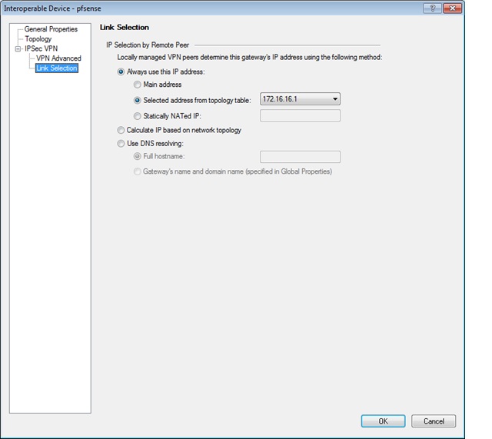Open the VPN Advanced page
This screenshot has height=439, width=492.
(58, 58)
